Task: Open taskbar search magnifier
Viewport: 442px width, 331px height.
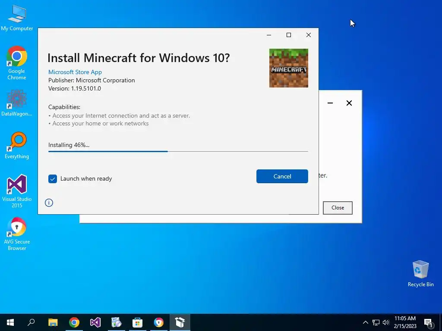Action: pyautogui.click(x=31, y=322)
